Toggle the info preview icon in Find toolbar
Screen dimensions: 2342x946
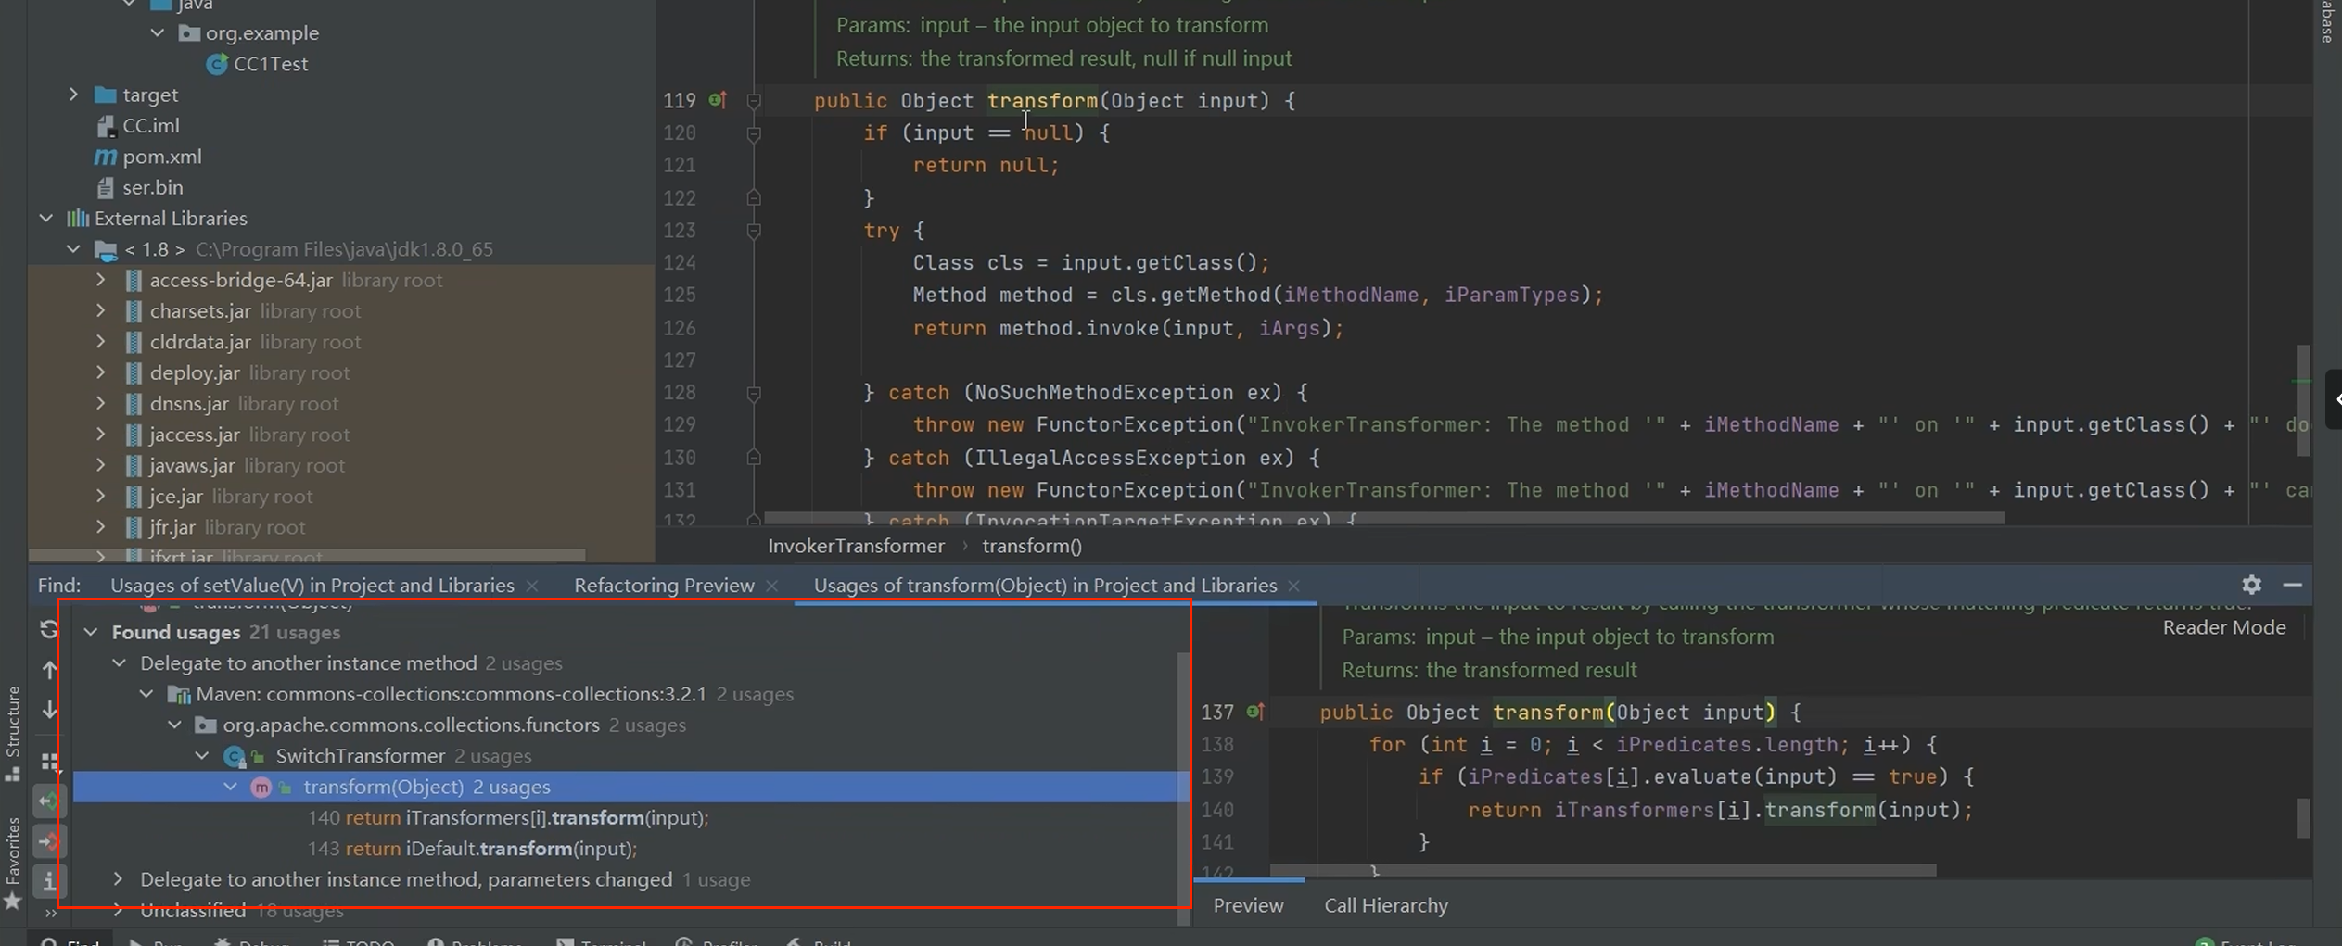[49, 881]
